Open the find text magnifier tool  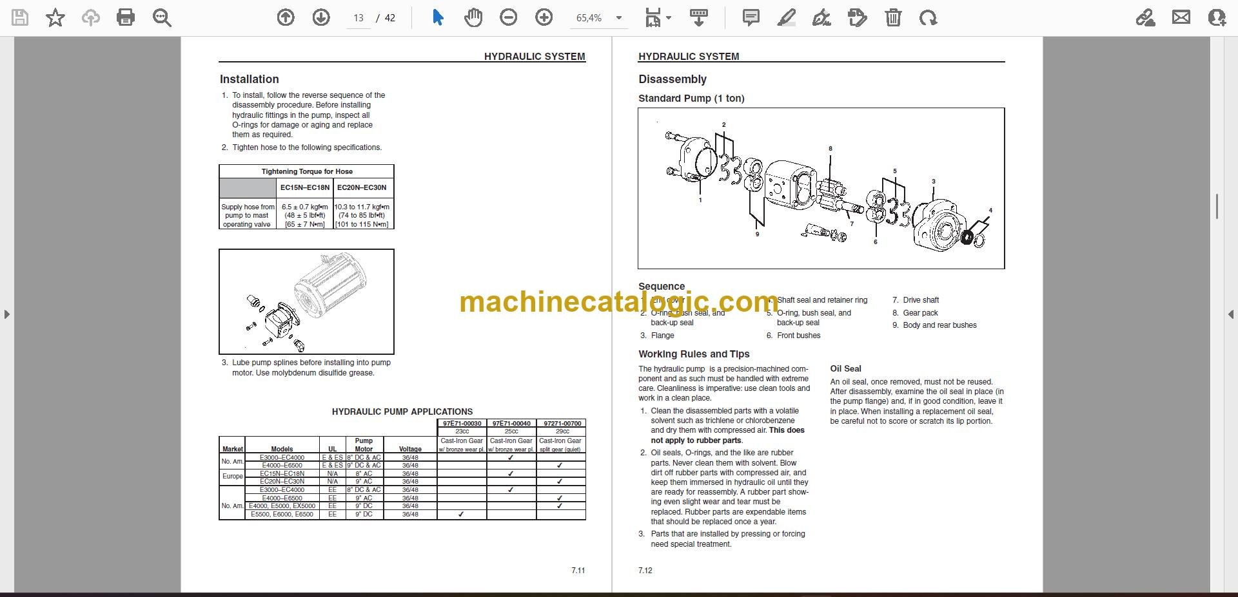point(162,17)
